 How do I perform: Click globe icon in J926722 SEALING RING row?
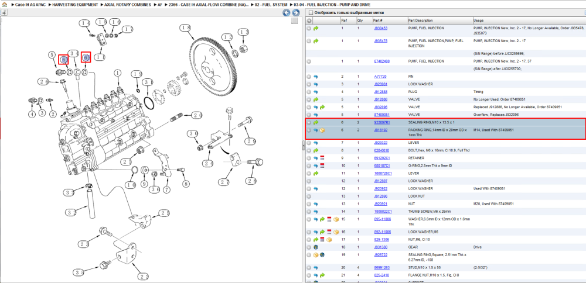point(322,255)
